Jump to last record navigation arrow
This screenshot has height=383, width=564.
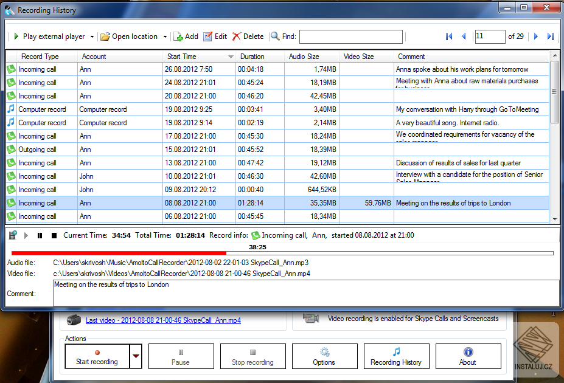click(x=550, y=36)
